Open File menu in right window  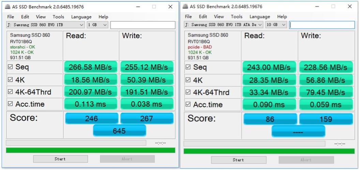pyautogui.click(x=188, y=17)
